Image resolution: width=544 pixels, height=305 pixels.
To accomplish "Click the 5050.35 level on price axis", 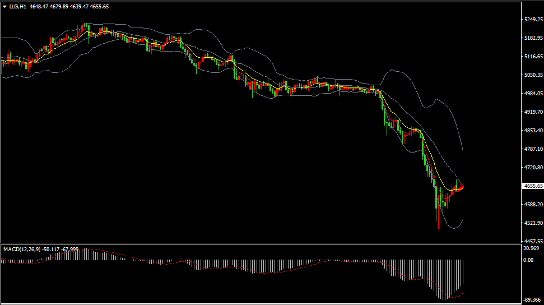I will pyautogui.click(x=532, y=75).
